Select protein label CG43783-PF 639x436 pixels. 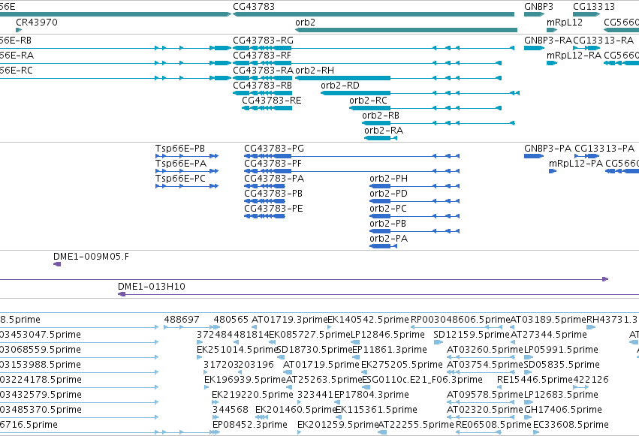point(273,164)
